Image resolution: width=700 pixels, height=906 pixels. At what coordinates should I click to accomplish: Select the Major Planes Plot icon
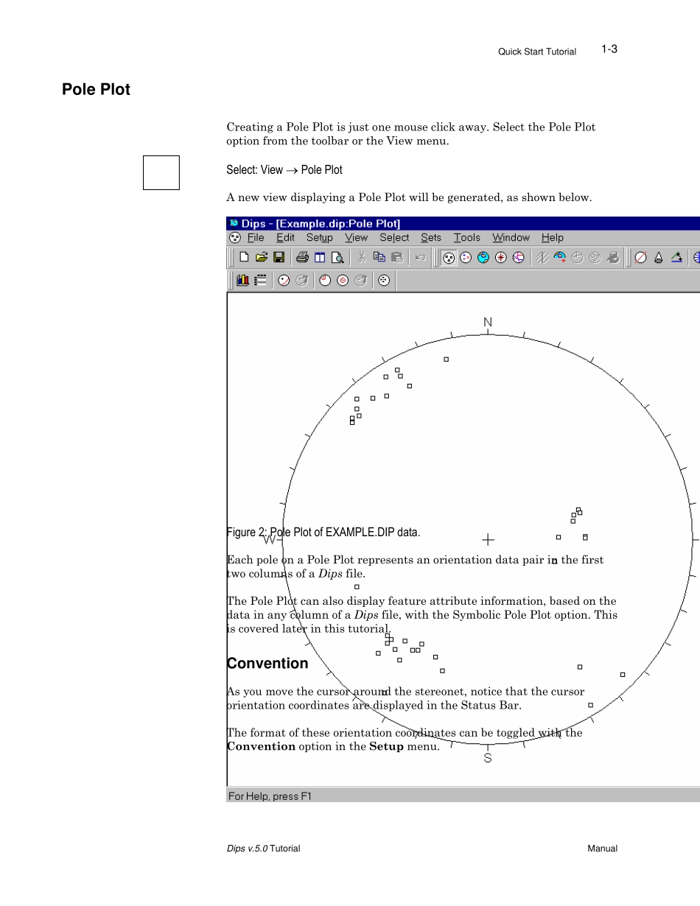tap(519, 257)
